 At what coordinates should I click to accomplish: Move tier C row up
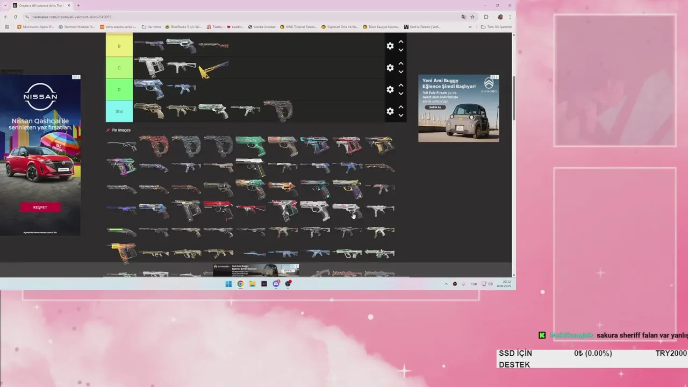tap(401, 63)
